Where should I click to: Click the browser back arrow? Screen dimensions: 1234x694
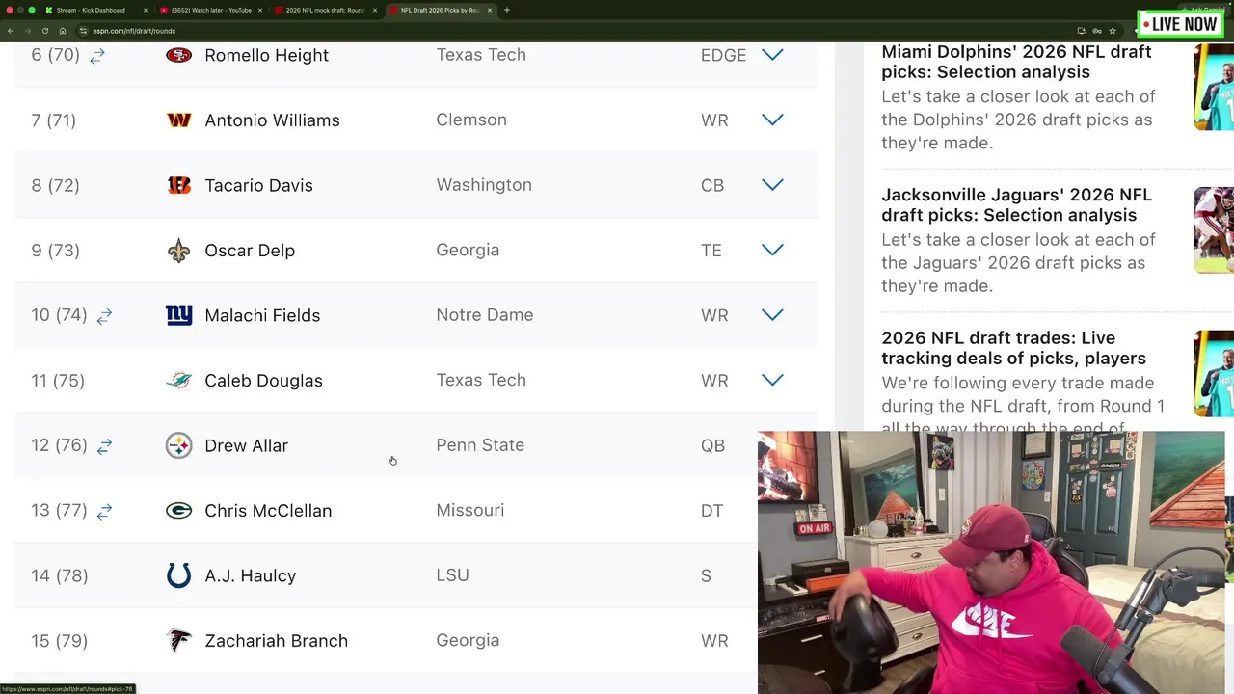pyautogui.click(x=11, y=31)
